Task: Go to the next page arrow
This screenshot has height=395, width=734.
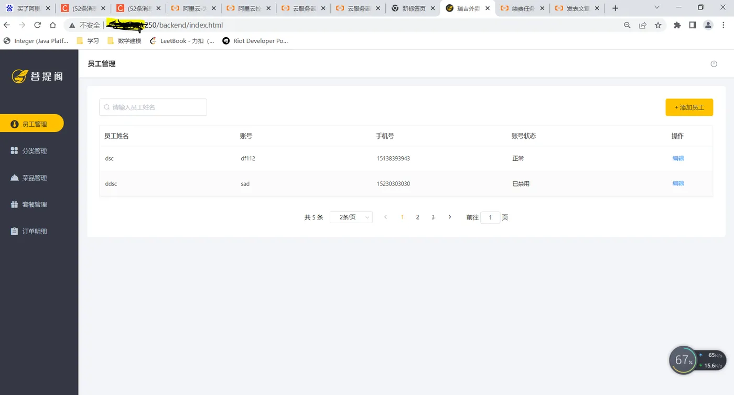Action: (449, 217)
